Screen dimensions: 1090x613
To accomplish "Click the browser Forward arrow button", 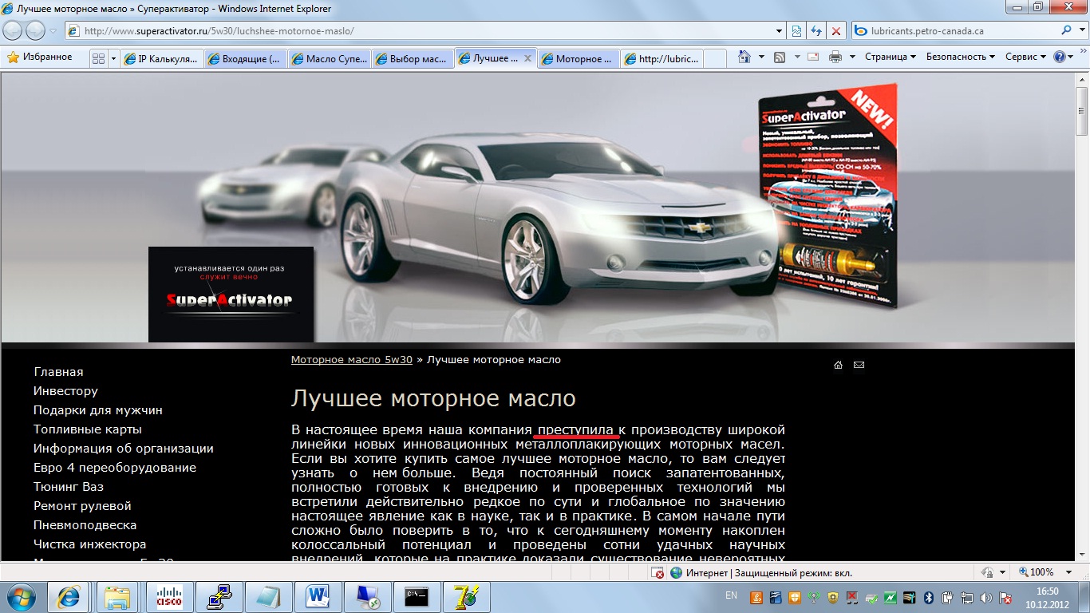I will coord(35,31).
